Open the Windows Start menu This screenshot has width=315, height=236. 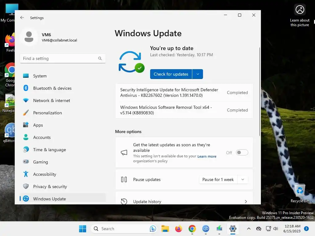pos(82,229)
